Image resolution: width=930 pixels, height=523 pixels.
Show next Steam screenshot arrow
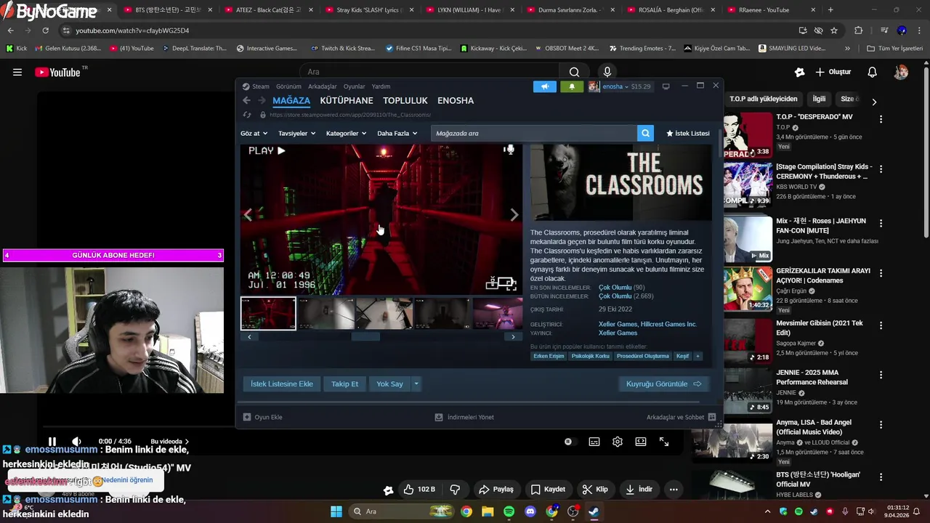[514, 214]
